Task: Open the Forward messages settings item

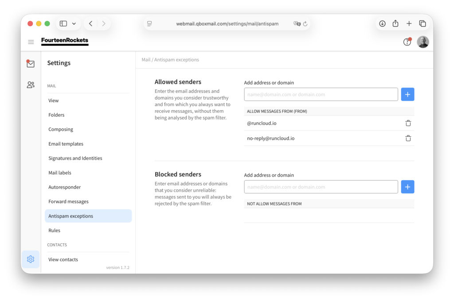Action: pyautogui.click(x=68, y=201)
